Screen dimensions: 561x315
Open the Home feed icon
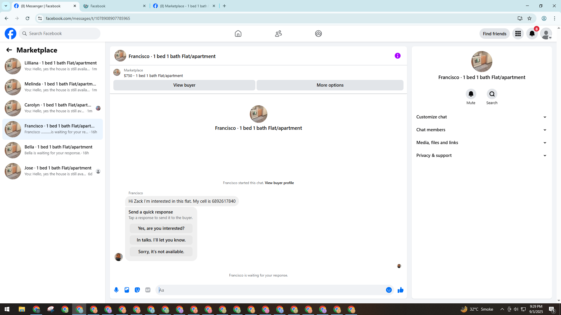pyautogui.click(x=238, y=34)
